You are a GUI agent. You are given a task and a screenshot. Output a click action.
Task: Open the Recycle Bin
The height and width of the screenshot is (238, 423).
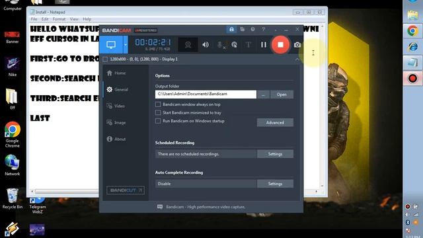[x=13, y=198]
